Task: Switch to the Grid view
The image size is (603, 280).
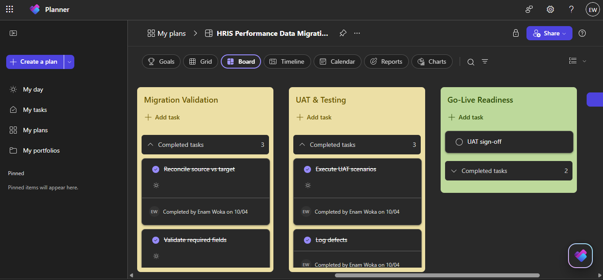Action: [x=200, y=61]
